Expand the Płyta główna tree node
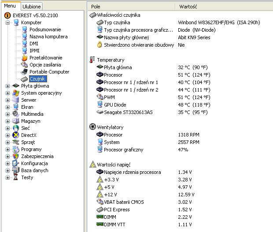The image size is (273, 232). [x=7, y=86]
